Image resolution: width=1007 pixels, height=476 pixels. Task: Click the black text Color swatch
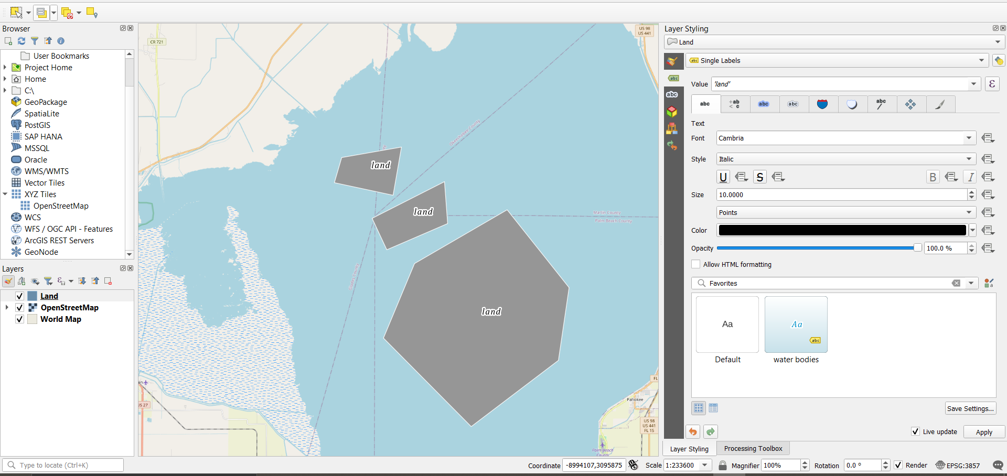click(x=842, y=230)
